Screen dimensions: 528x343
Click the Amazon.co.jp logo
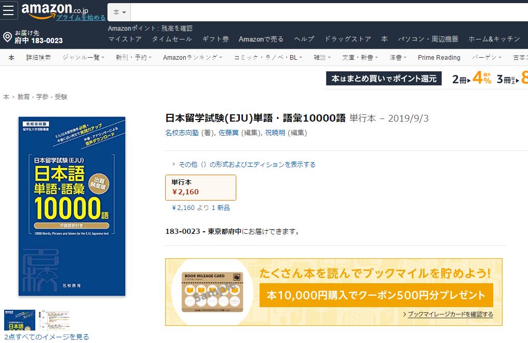click(55, 10)
